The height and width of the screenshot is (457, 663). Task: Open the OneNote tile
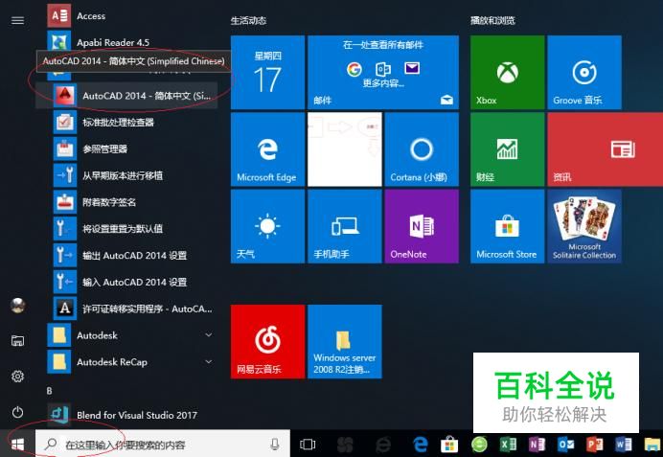pyautogui.click(x=422, y=226)
